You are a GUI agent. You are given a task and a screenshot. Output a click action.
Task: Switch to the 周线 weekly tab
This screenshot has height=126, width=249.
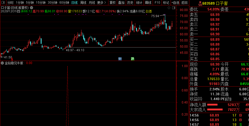click(83, 3)
